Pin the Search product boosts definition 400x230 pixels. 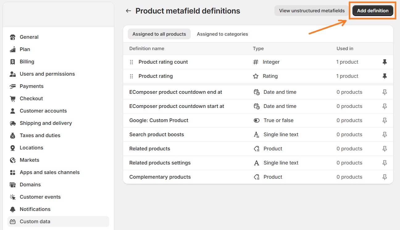point(385,134)
